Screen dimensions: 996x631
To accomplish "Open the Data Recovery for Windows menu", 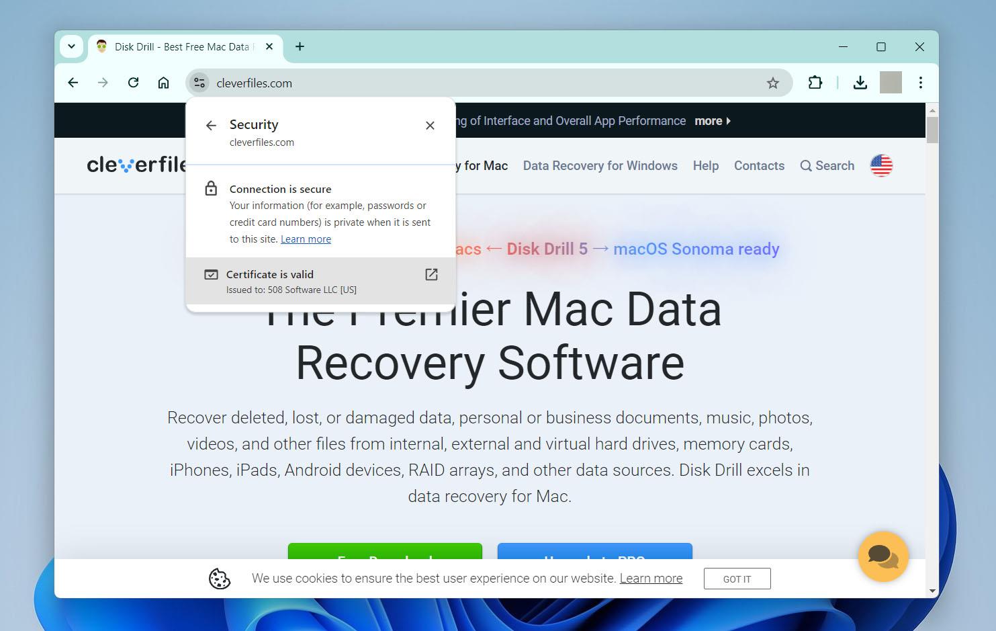I will [x=600, y=165].
